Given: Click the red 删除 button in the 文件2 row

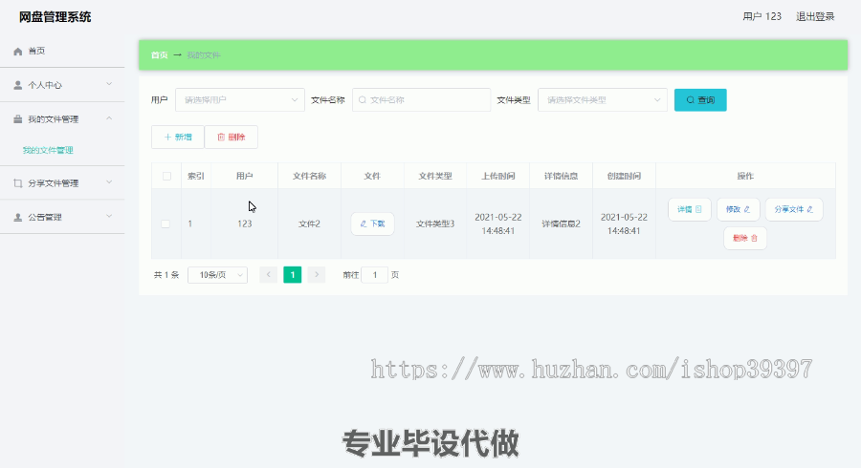Looking at the screenshot, I should coord(745,238).
